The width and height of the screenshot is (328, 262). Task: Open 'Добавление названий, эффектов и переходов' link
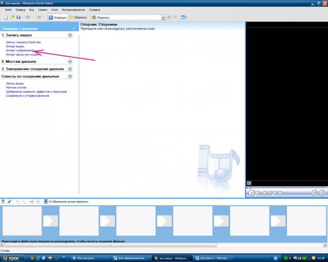click(x=36, y=92)
